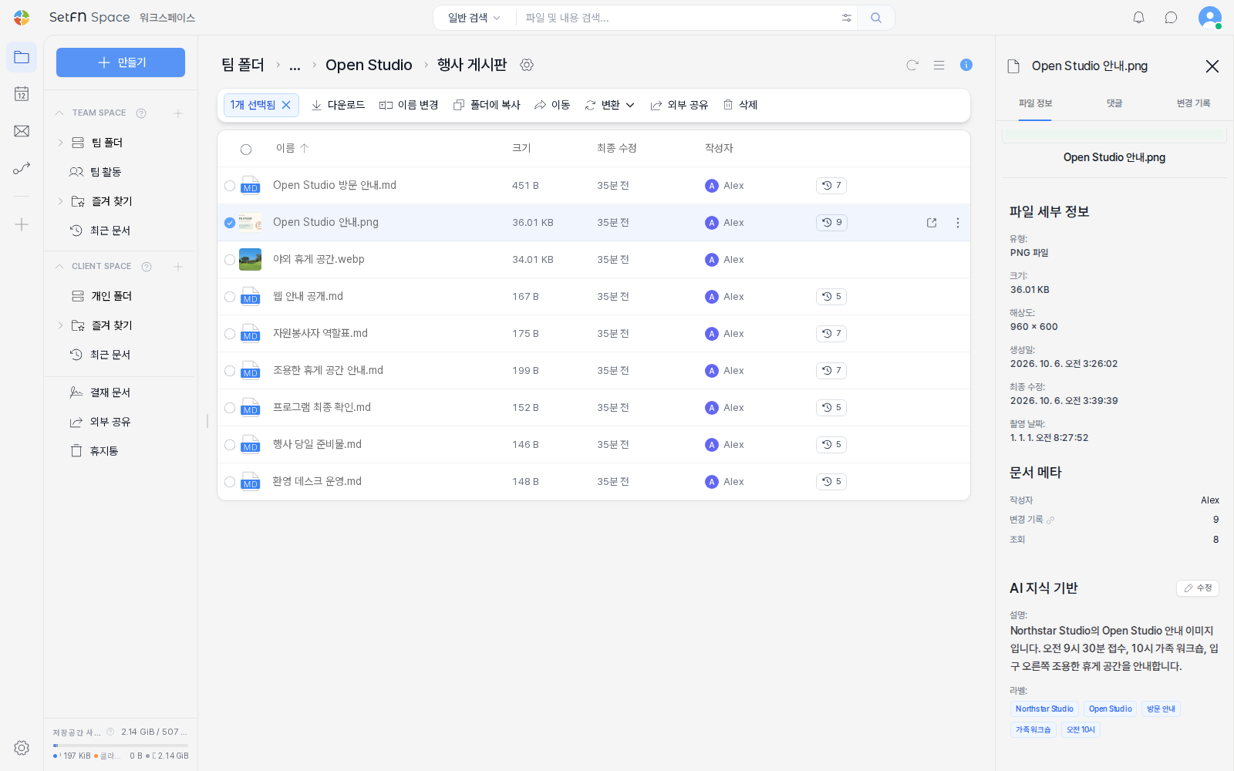Select the checkbox for 야외 휴게 공간.webp
The width and height of the screenshot is (1234, 771).
click(x=230, y=260)
